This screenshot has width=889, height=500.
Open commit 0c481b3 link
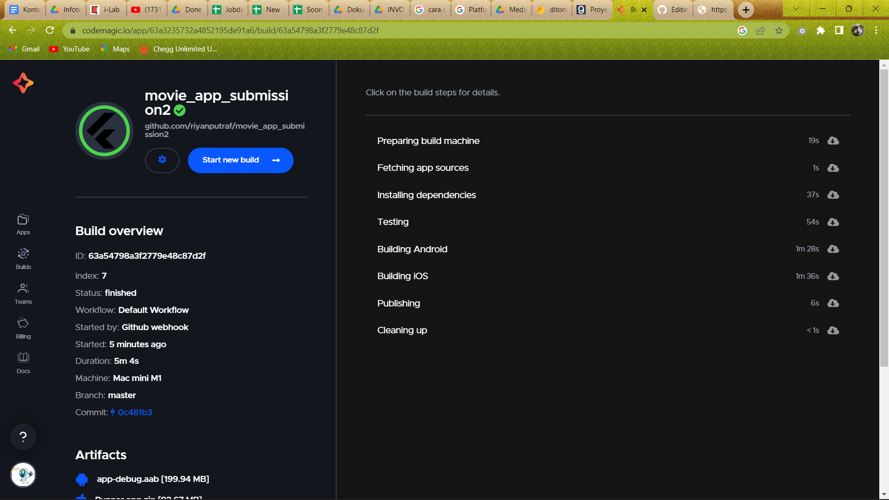tap(135, 412)
